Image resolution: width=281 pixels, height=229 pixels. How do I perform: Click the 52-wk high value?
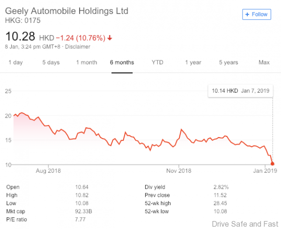tap(221, 203)
